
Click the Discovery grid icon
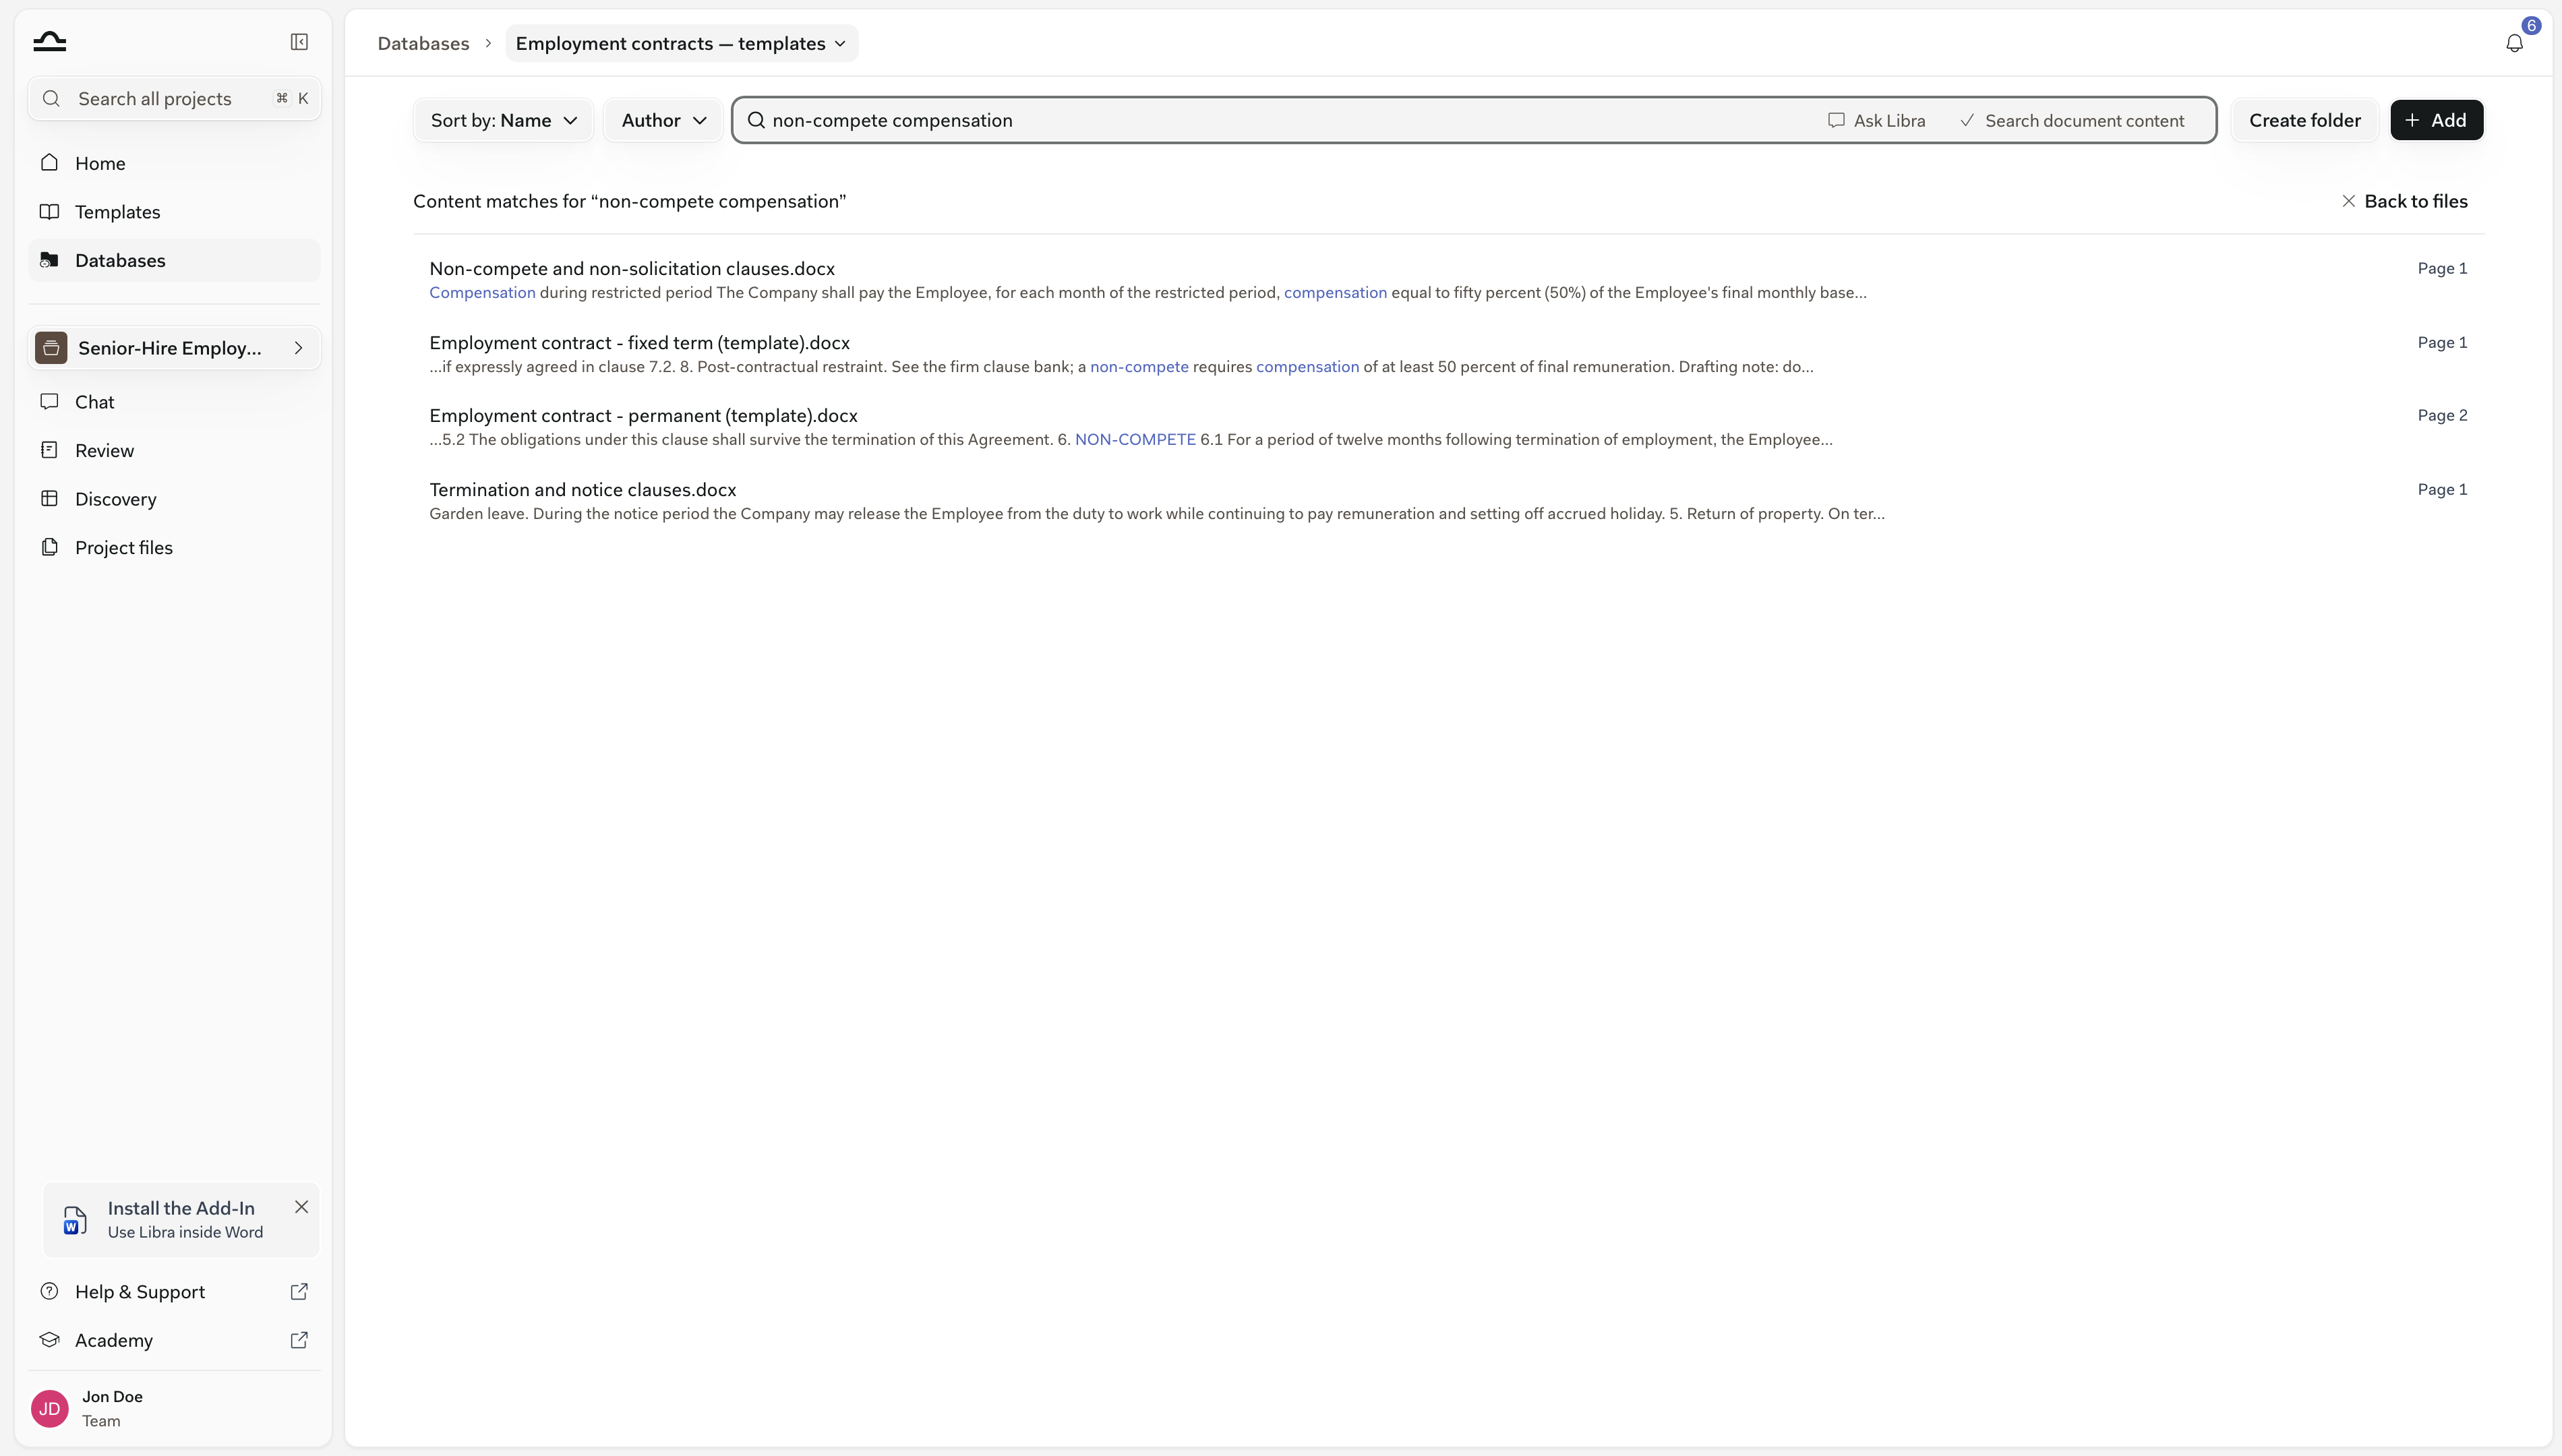tap(49, 498)
